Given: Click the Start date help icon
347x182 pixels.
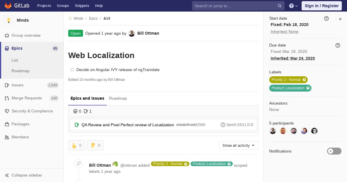Looking at the screenshot, I should 326,18.
